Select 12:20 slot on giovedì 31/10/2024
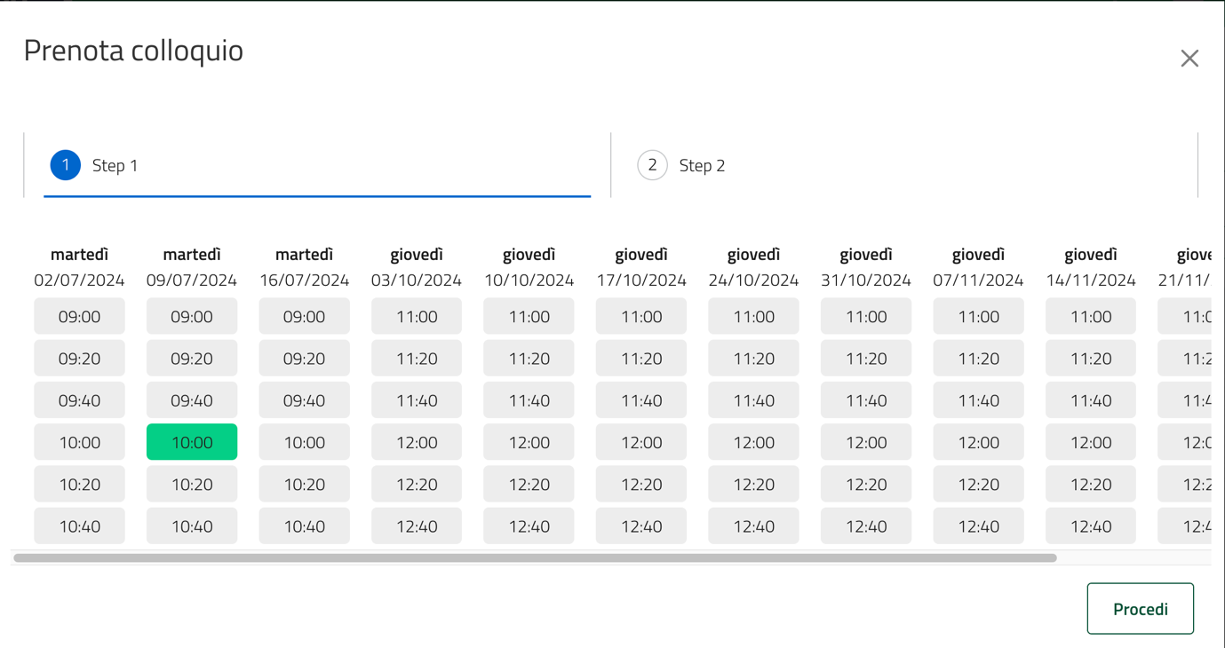The width and height of the screenshot is (1225, 648). point(866,485)
